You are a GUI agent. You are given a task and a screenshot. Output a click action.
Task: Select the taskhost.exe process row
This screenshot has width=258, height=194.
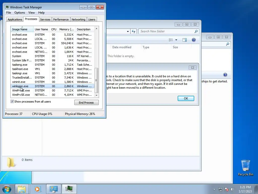(x=52, y=69)
